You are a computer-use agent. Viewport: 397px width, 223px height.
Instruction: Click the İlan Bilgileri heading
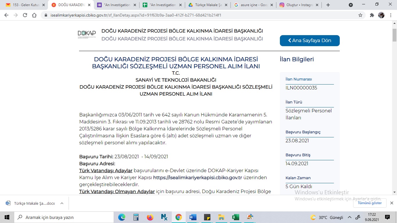coord(297,59)
